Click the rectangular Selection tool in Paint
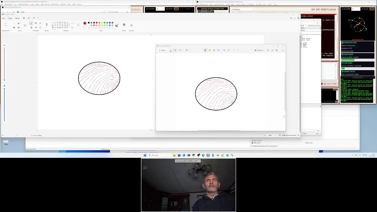377x212 pixels. [6, 24]
